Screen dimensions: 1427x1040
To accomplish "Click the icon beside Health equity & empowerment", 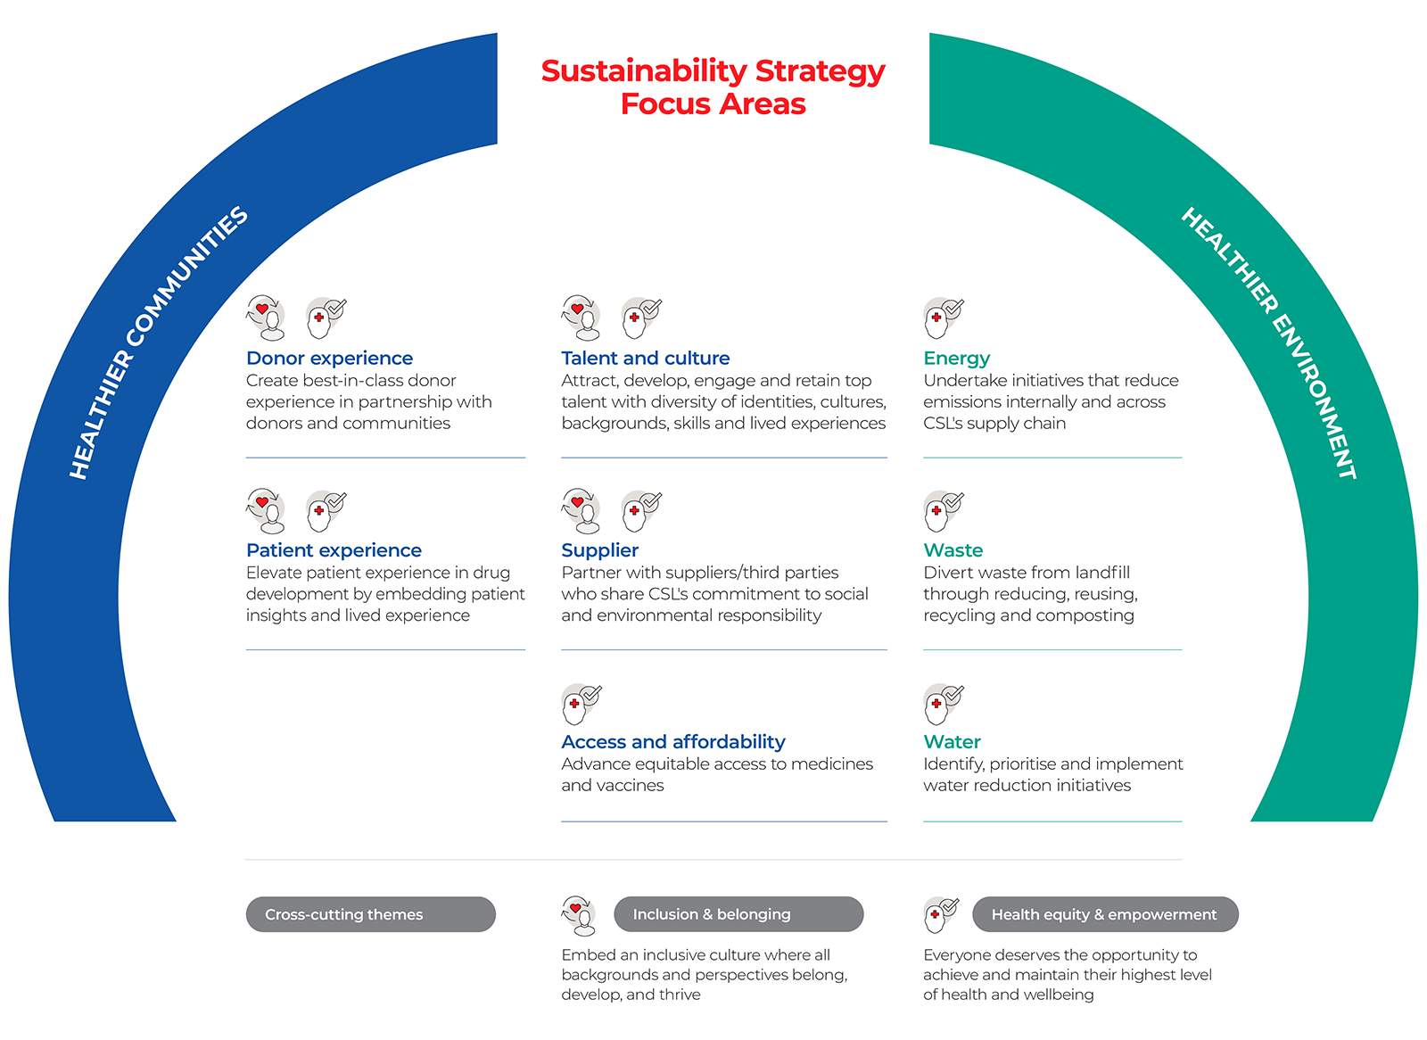I will [x=941, y=915].
